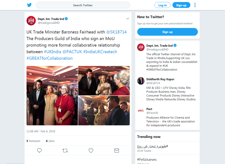Click the Twitter bird home icon
Screen dimensions: 225x164
click(29, 5)
